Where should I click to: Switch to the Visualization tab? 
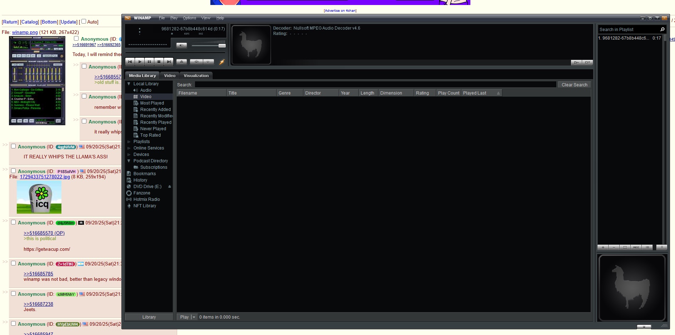click(x=196, y=76)
